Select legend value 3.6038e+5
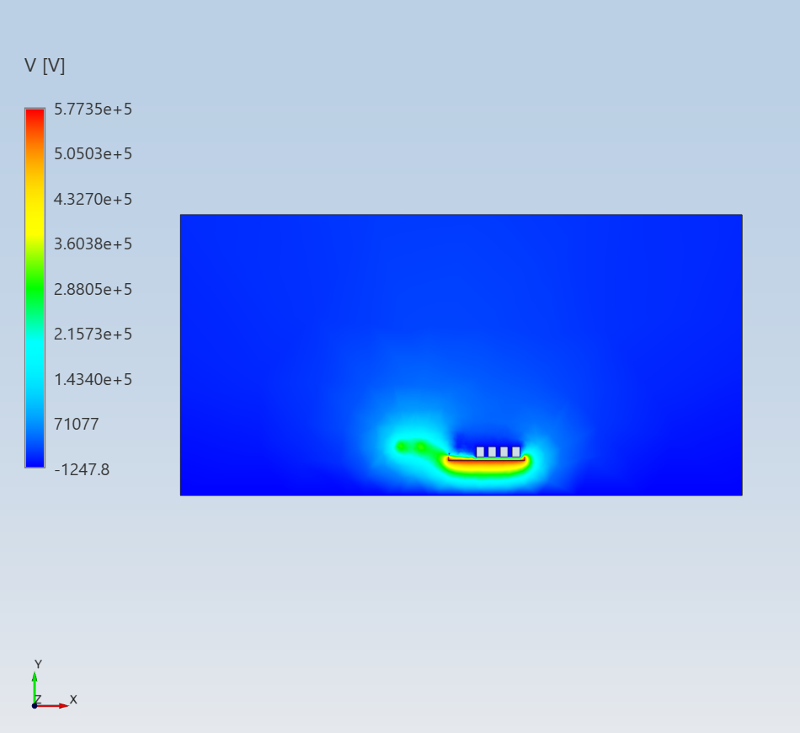800x733 pixels. click(x=93, y=244)
